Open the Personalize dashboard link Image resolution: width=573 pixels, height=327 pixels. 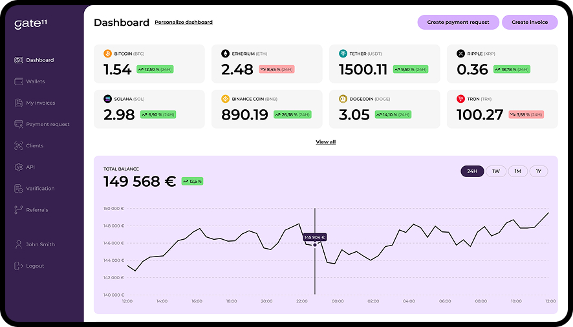[x=184, y=23]
